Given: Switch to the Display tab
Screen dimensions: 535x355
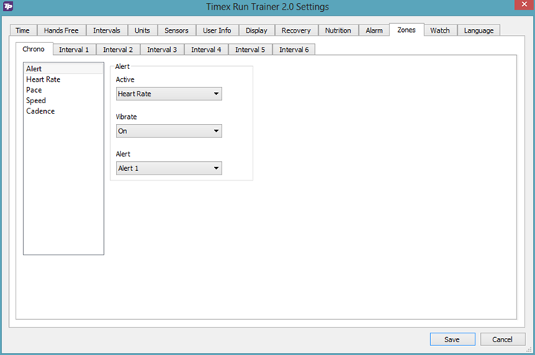Looking at the screenshot, I should [x=256, y=30].
